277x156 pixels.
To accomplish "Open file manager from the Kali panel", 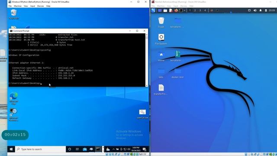I will pos(165,10).
